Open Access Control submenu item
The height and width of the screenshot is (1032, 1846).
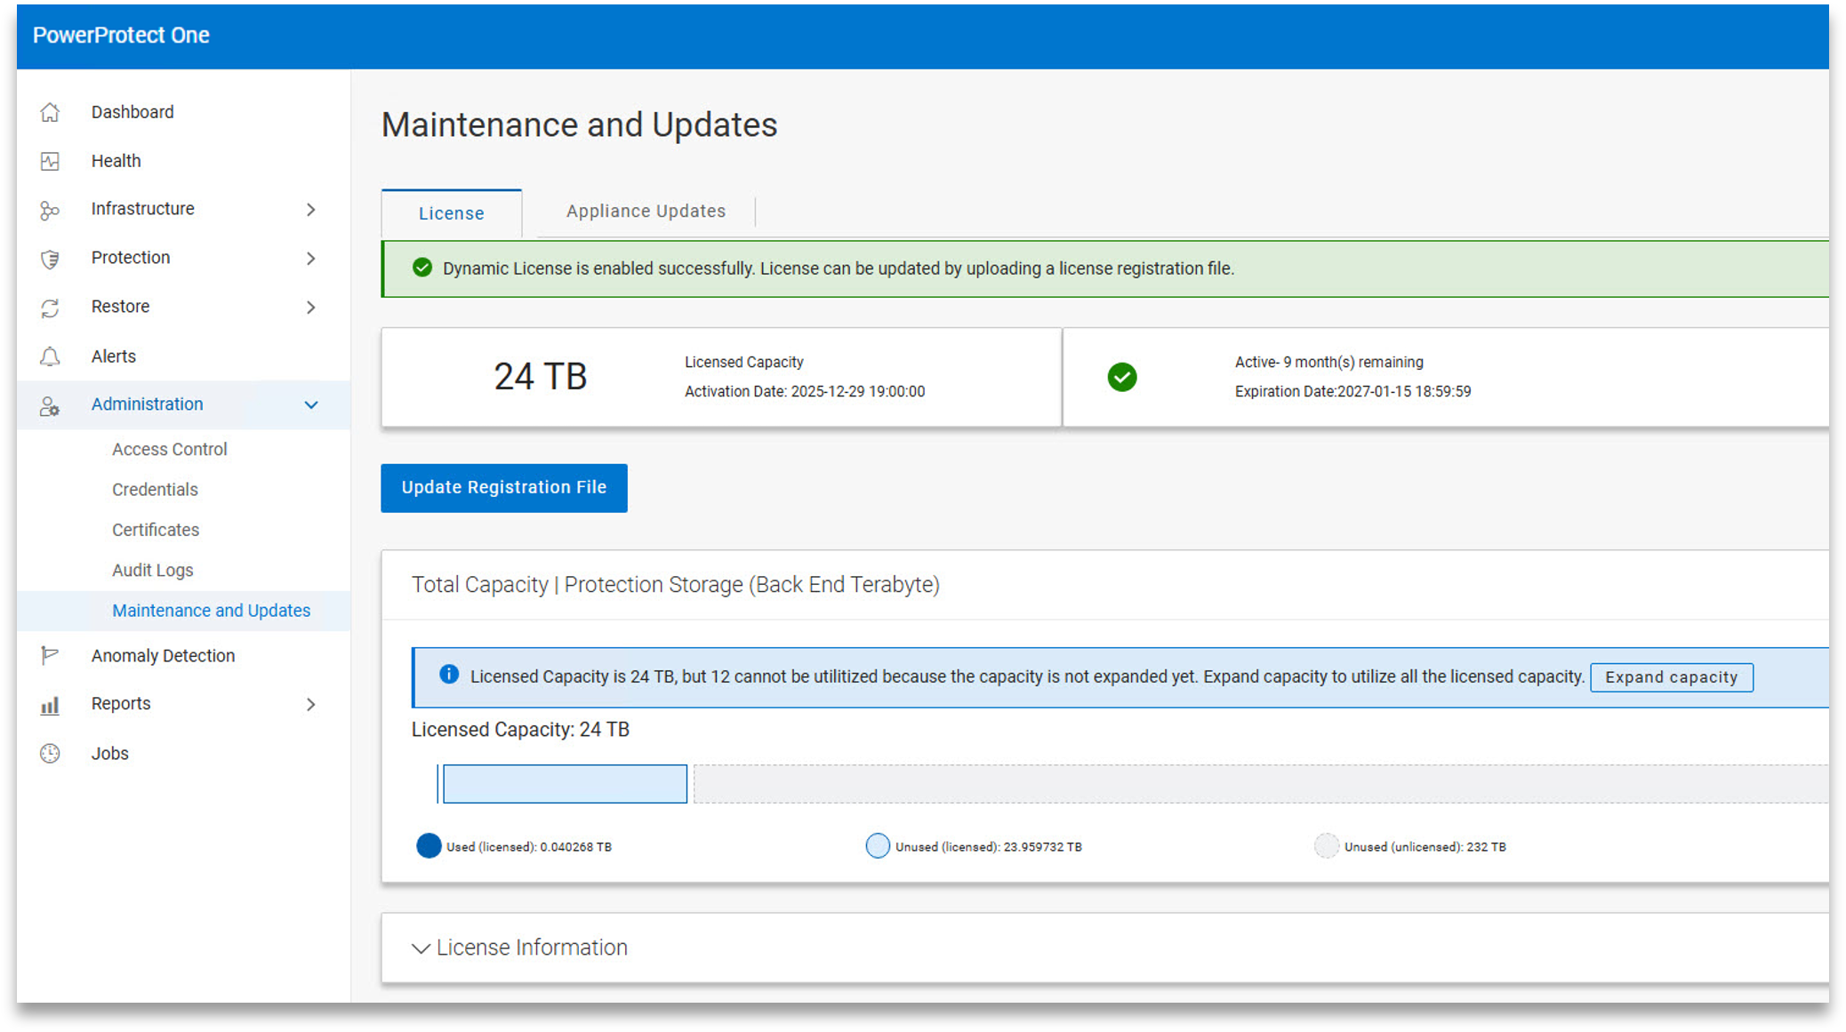click(170, 450)
